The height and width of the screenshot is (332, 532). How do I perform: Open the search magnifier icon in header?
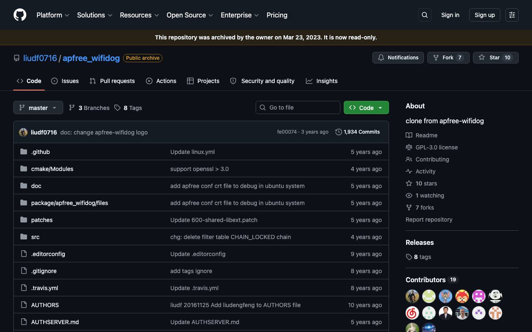pos(425,15)
